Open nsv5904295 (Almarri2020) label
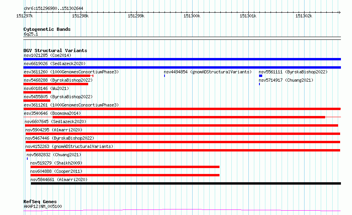The height and width of the screenshot is (215, 352). tap(54, 130)
